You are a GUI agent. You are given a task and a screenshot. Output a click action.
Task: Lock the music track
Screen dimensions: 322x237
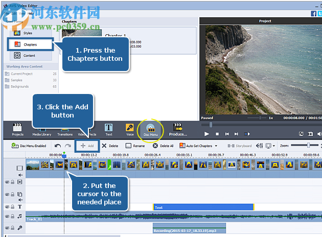coord(13,216)
